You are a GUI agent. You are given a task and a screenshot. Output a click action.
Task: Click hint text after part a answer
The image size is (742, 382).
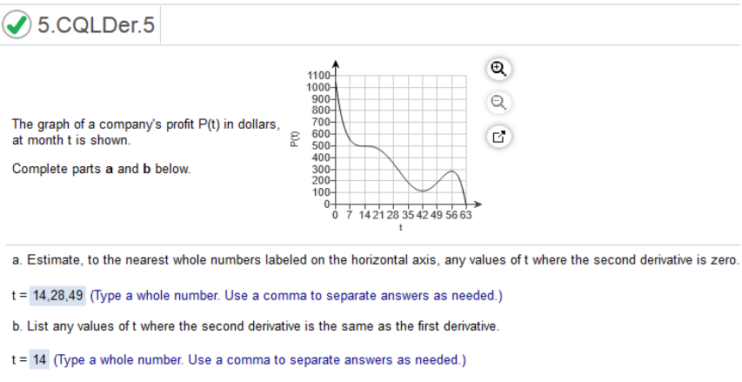297,296
